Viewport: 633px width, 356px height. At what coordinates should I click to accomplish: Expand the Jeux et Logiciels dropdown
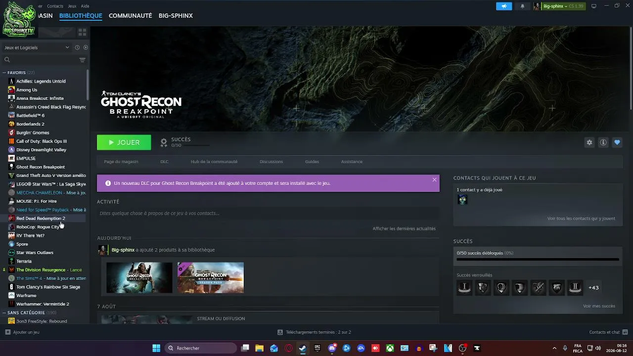pyautogui.click(x=37, y=47)
